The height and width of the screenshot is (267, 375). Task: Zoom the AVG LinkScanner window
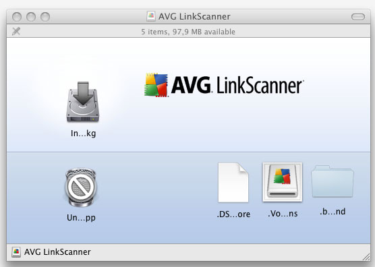[45, 17]
